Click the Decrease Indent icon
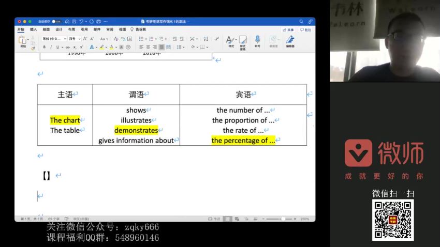Viewport: 440px width, 247px height. (174, 39)
